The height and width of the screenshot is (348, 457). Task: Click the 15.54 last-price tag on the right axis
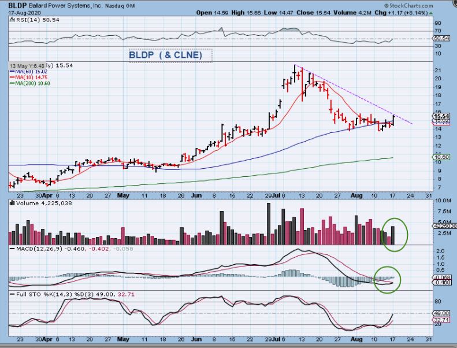click(442, 116)
